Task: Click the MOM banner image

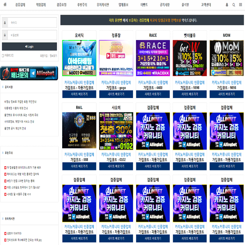Action: [x=227, y=58]
